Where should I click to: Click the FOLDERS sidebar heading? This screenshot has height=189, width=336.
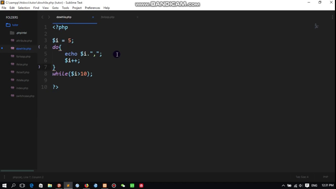point(12,17)
